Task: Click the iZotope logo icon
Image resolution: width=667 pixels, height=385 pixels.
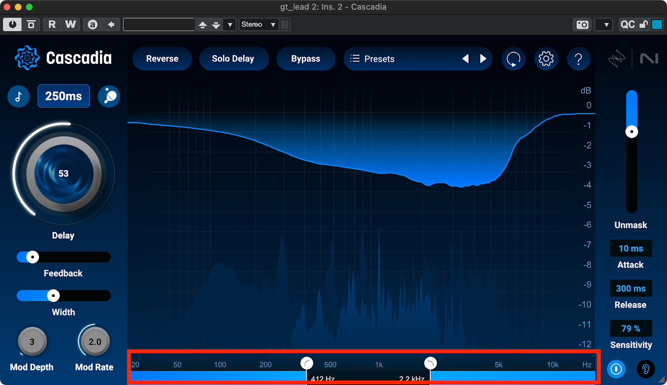Action: tap(617, 59)
